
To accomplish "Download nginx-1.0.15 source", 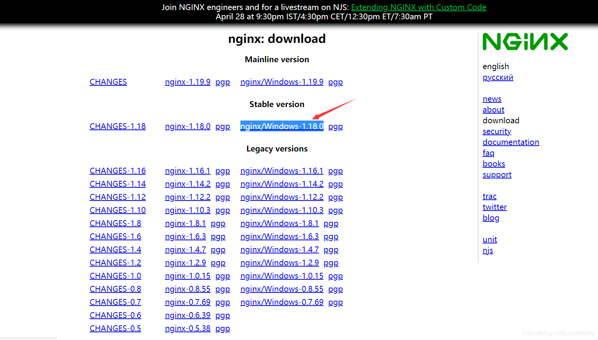I will [x=187, y=276].
